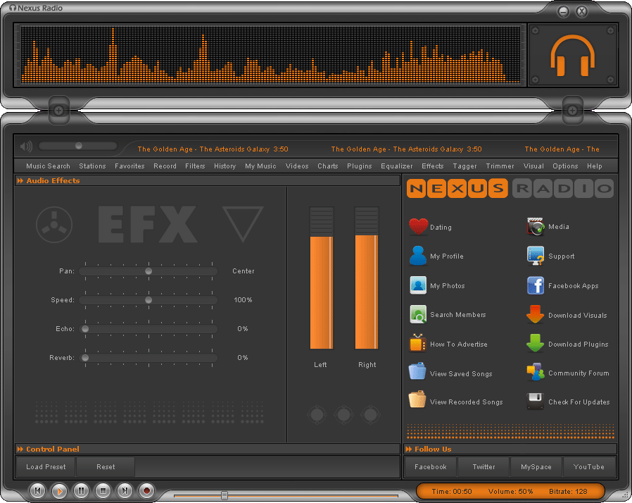This screenshot has width=632, height=503.
Task: Open the Favorites menu
Action: [x=129, y=166]
